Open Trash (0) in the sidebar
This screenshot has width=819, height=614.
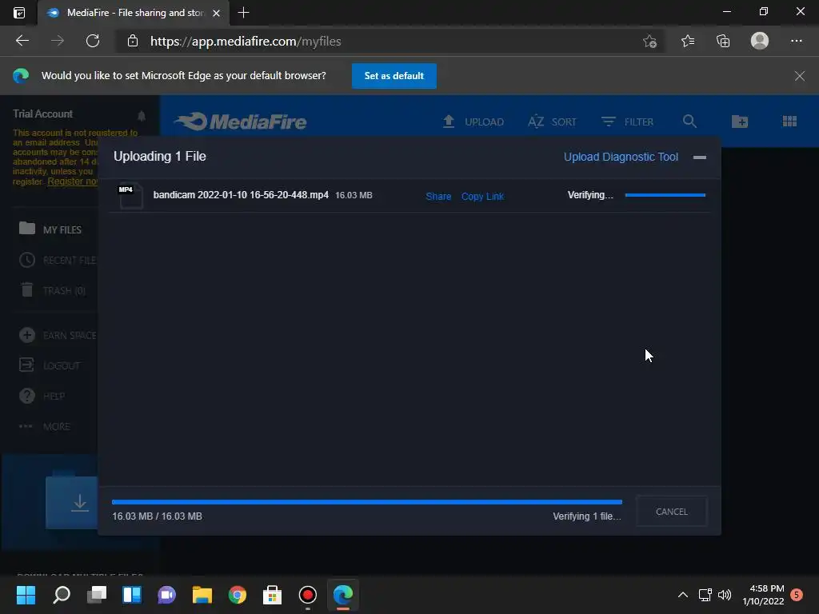(52, 290)
